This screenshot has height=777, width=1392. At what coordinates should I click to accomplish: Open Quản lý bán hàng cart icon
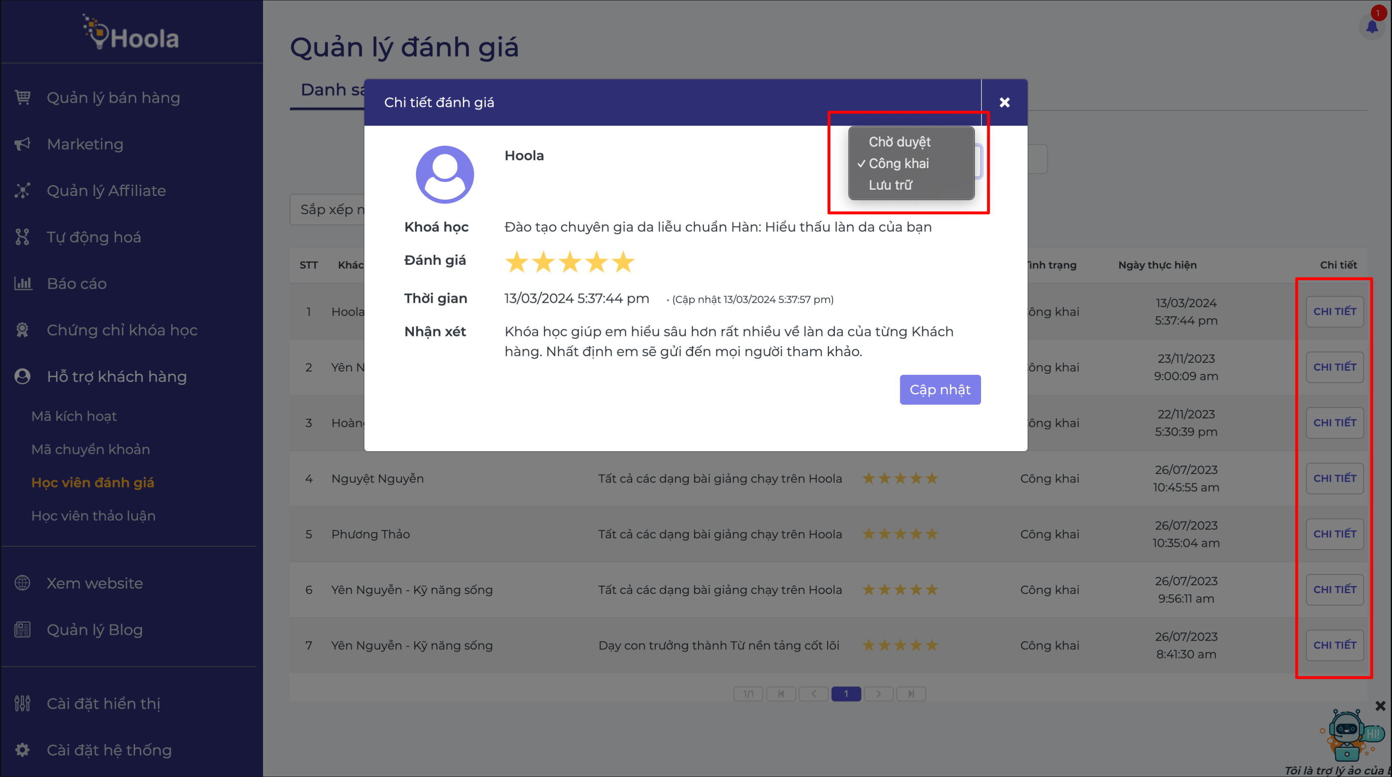point(22,97)
